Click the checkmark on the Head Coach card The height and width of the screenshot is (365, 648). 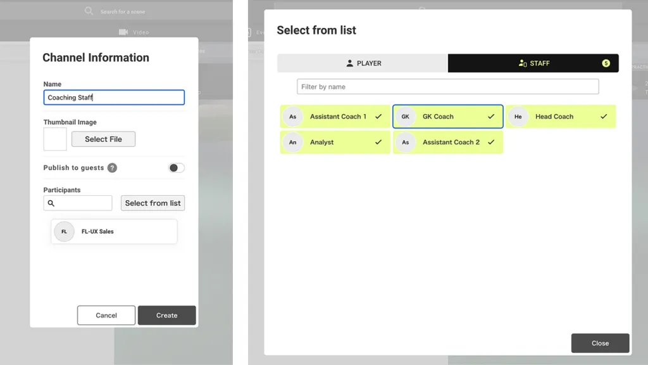(x=604, y=117)
